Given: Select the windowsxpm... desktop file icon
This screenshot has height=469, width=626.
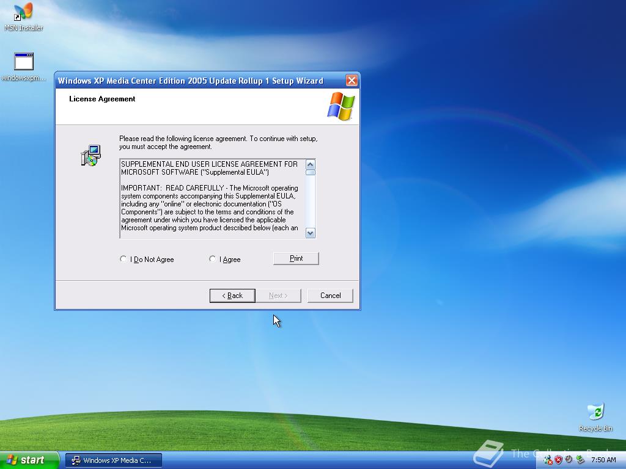Looking at the screenshot, I should [x=24, y=67].
